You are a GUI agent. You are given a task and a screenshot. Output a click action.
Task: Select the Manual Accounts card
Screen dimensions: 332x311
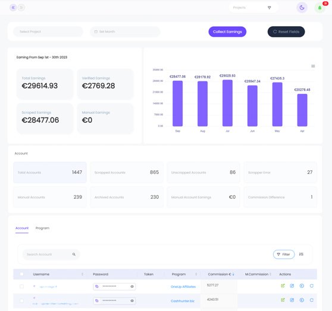[x=50, y=197]
